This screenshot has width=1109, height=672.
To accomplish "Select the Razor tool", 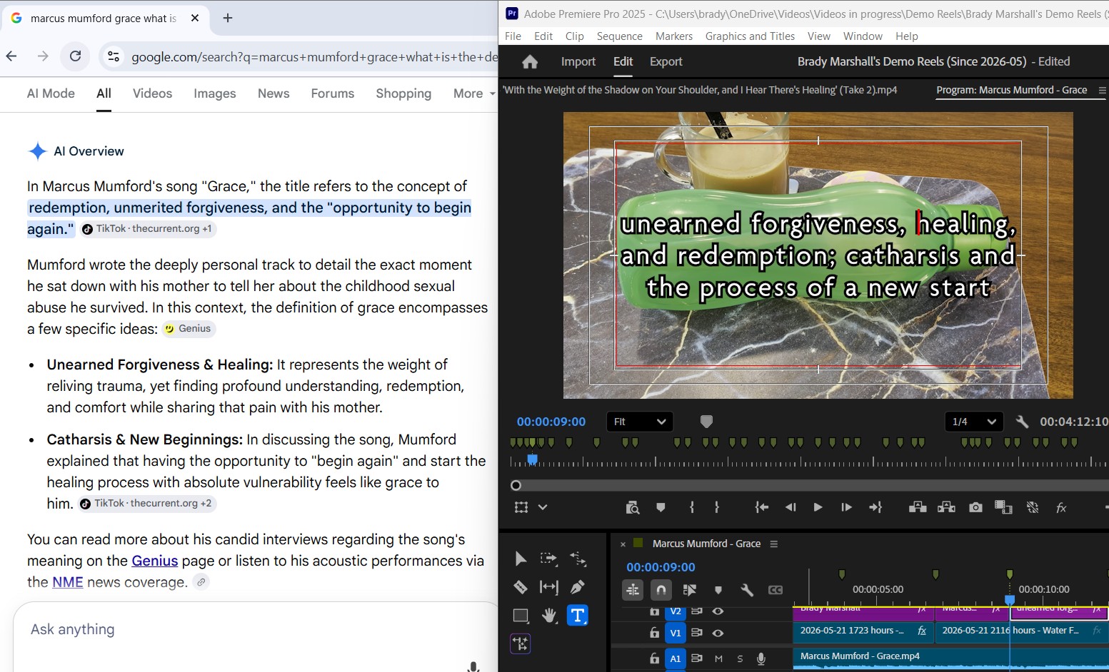I will tap(521, 587).
